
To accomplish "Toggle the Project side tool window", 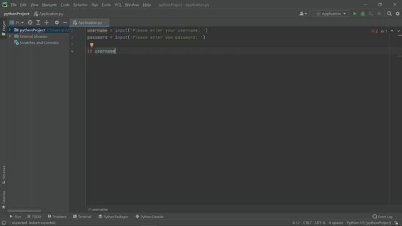I will click(x=3, y=28).
